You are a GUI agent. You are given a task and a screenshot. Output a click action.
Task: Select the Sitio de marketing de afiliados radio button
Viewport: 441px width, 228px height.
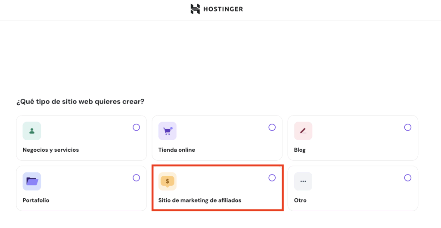(272, 178)
